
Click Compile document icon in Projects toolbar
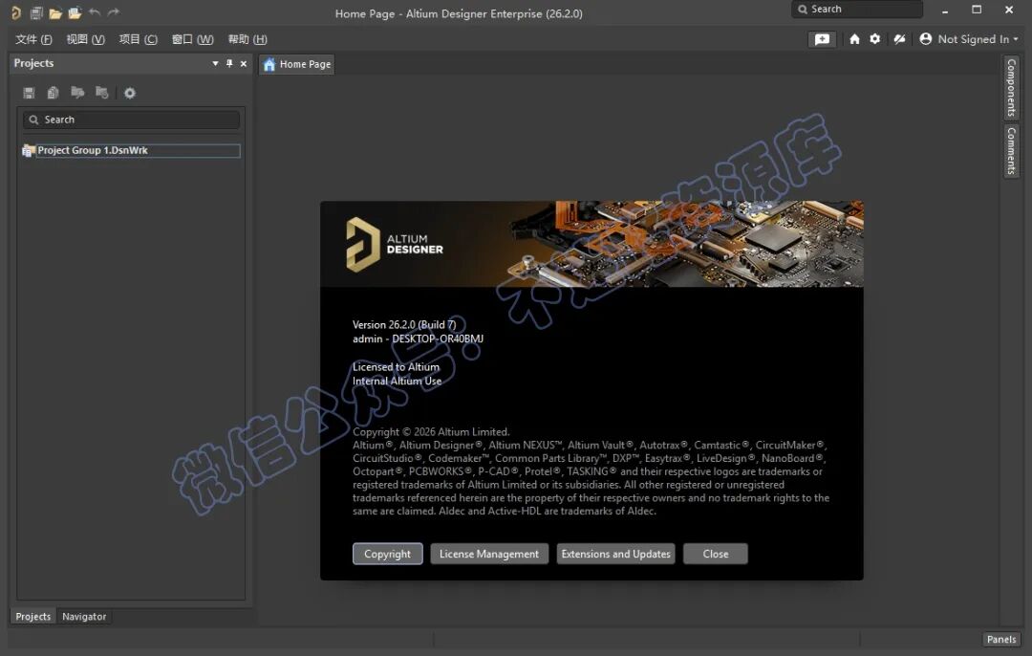[54, 93]
